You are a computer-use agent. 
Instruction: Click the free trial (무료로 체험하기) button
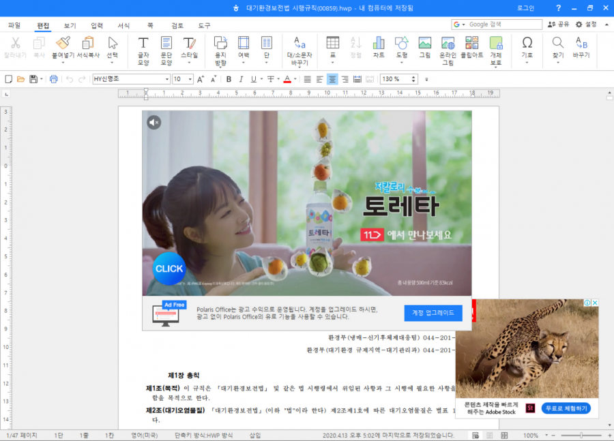coord(566,408)
